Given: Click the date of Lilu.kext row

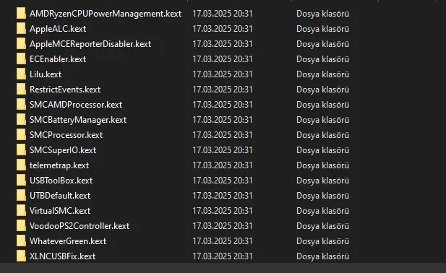Looking at the screenshot, I should pos(223,74).
